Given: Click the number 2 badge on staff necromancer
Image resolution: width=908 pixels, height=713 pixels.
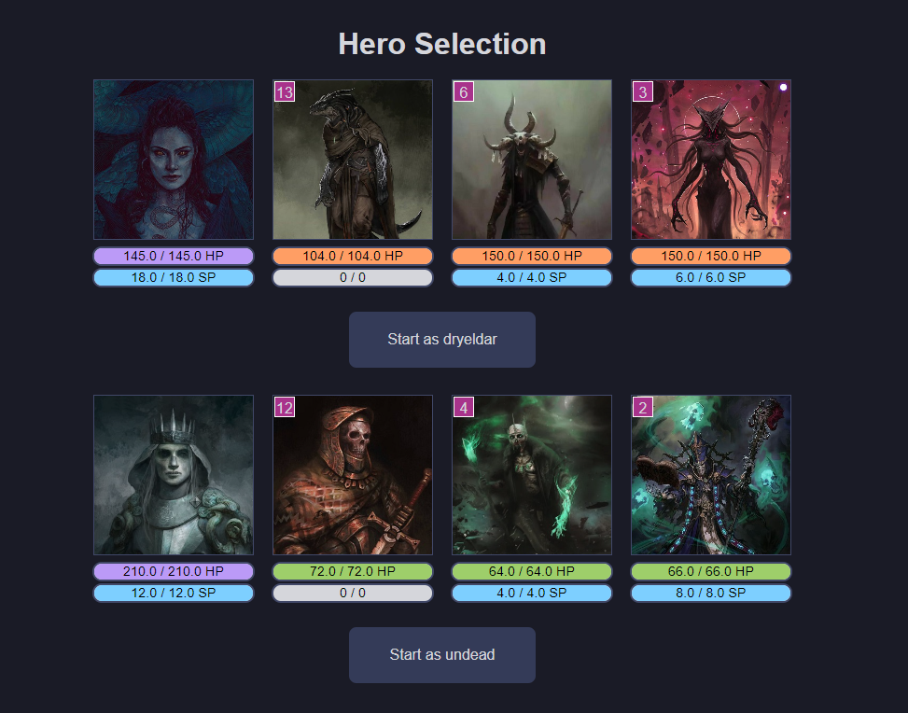Looking at the screenshot, I should (642, 407).
